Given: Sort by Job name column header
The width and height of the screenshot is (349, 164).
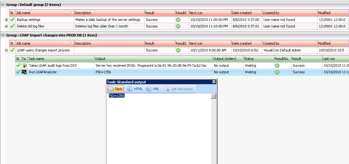Looking at the screenshot, I should pos(44,13).
